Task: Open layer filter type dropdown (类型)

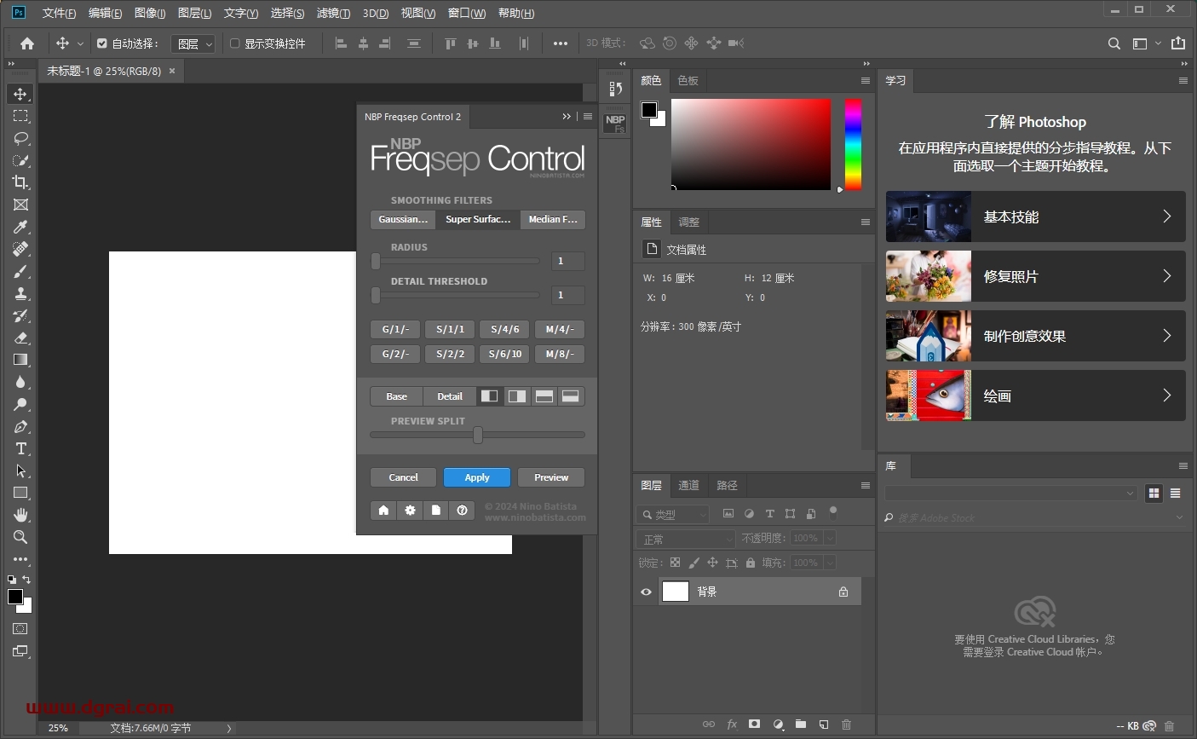Action: click(x=673, y=514)
